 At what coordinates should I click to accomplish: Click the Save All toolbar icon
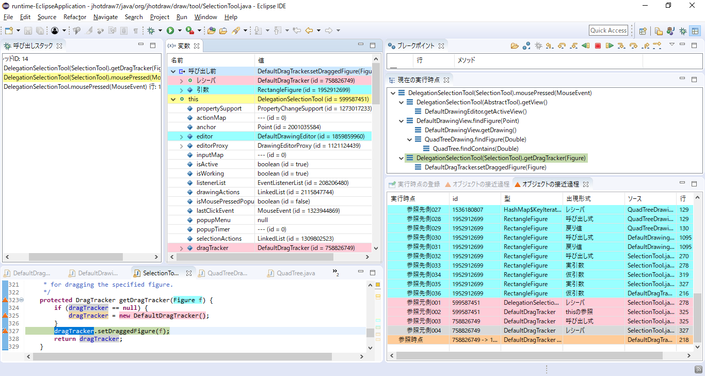[x=40, y=30]
